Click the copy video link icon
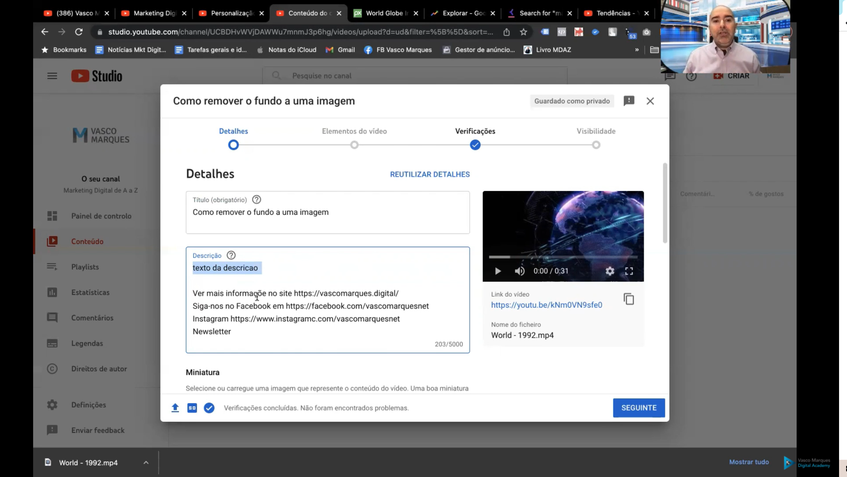The width and height of the screenshot is (847, 477). [x=629, y=299]
